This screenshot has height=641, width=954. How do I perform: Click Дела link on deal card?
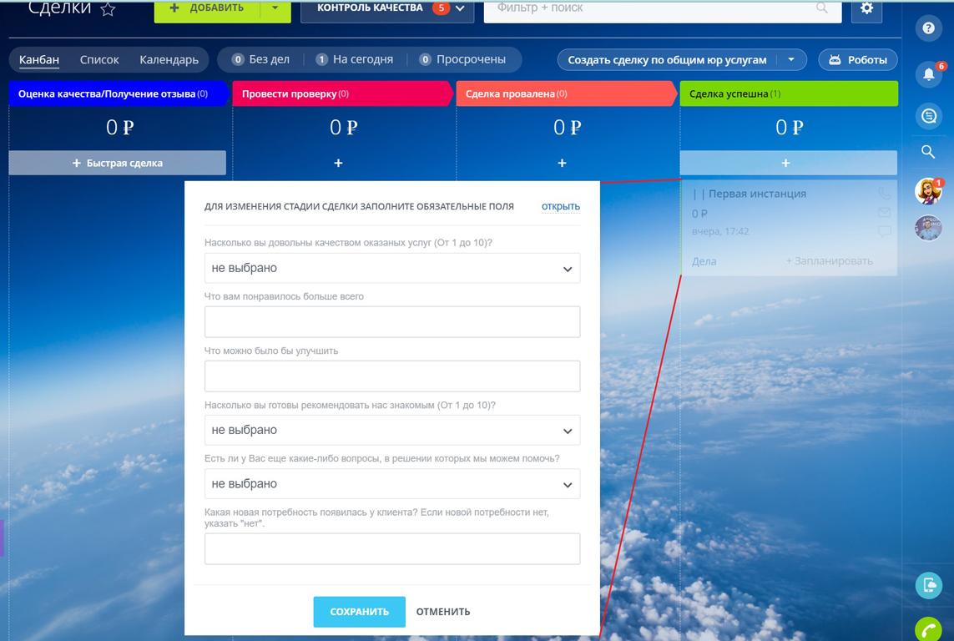[x=704, y=261]
